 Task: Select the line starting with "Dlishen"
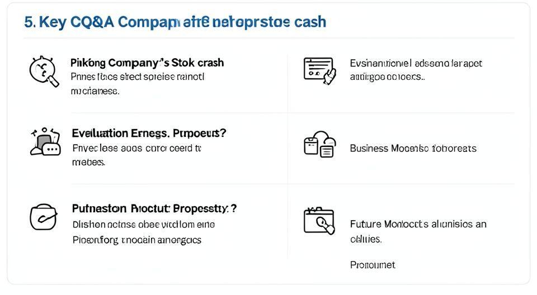pos(143,225)
